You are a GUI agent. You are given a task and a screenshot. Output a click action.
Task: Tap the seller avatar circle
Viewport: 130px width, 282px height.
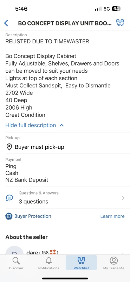(x=14, y=250)
